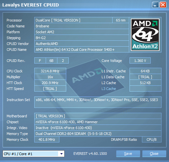Click the 'F' CPUID Rev. cell
Screen dimensions: 169x162
click(40, 61)
